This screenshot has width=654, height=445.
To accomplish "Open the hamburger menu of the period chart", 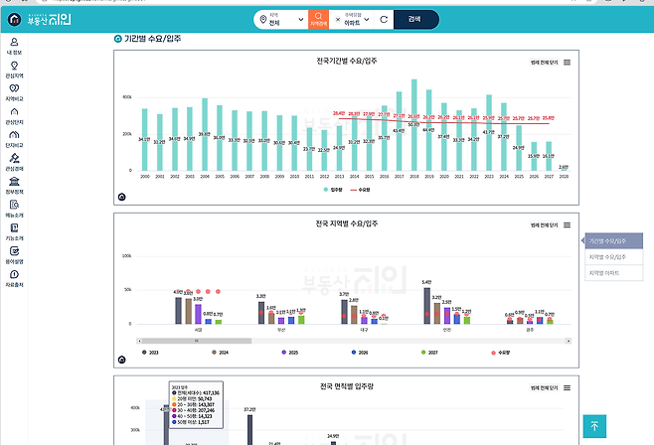I will [x=567, y=62].
